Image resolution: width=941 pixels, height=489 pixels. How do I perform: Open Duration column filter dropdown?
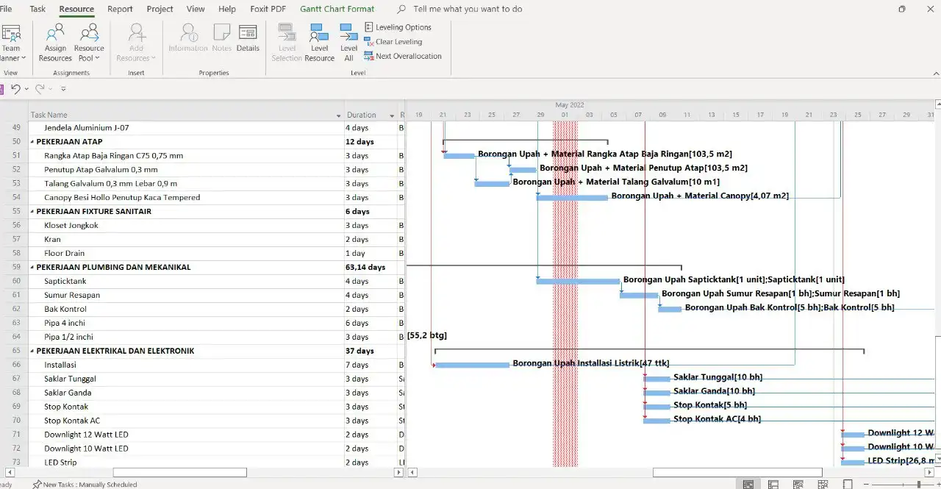[x=393, y=115]
